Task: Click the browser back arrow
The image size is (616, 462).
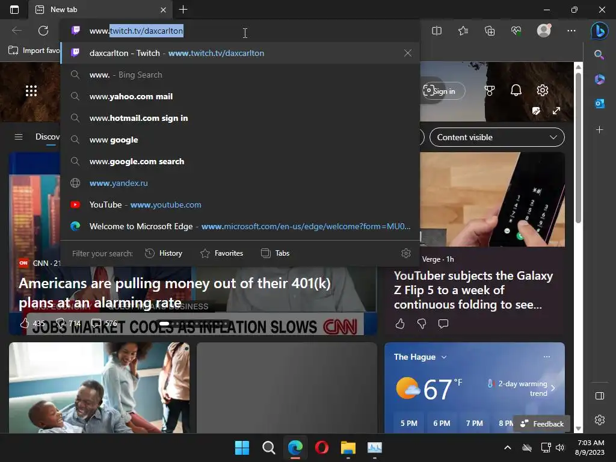Action: coord(17,31)
